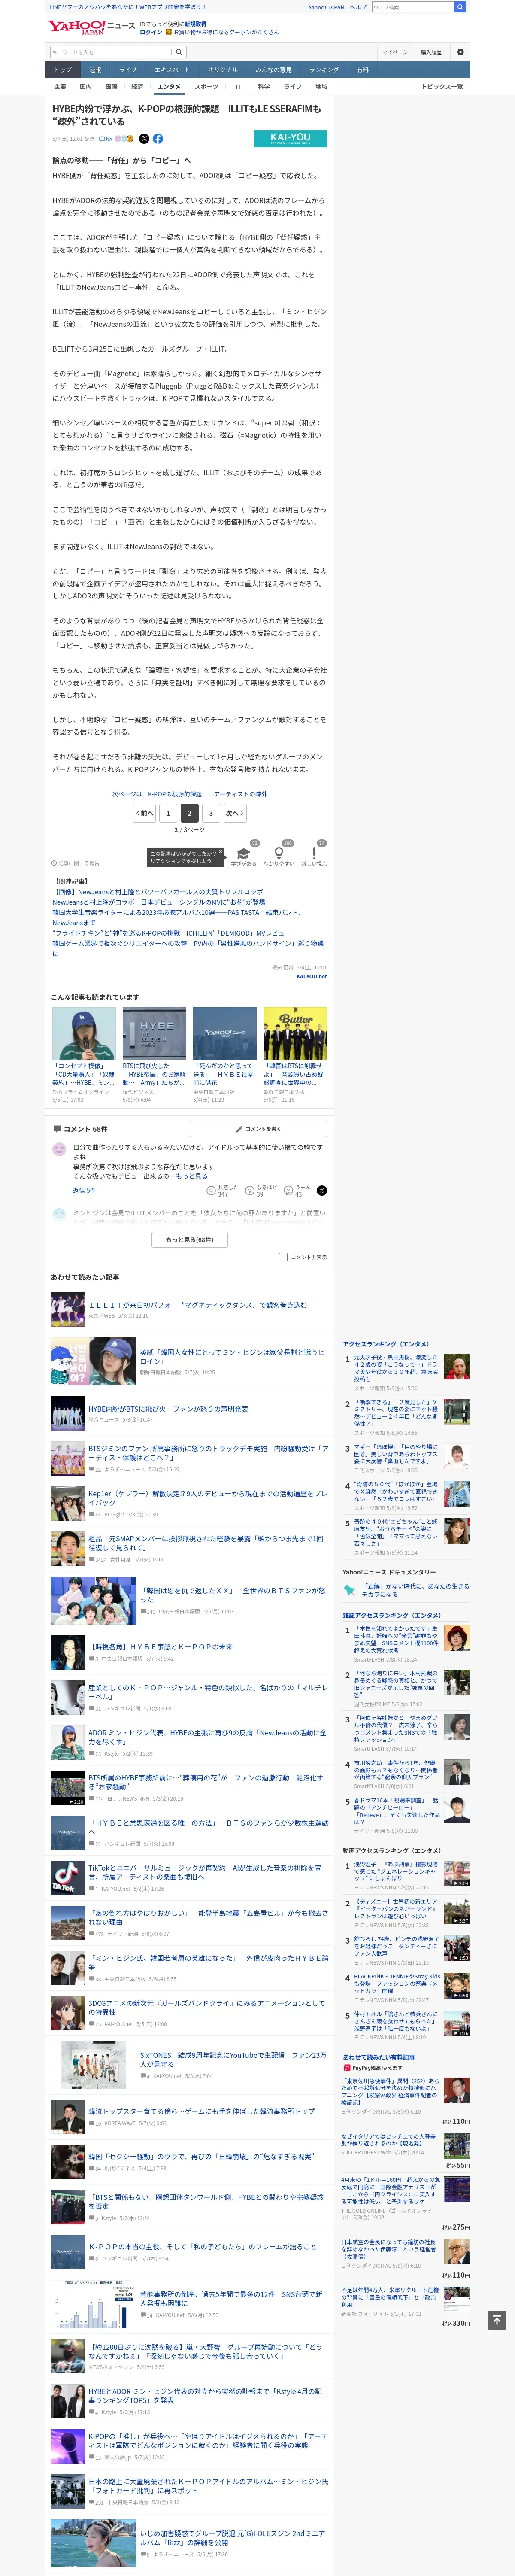Click the ログイン link
Screen dimensions: 515x2576
coord(150,32)
